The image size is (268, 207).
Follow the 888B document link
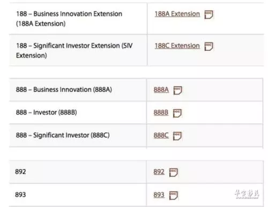click(x=161, y=112)
